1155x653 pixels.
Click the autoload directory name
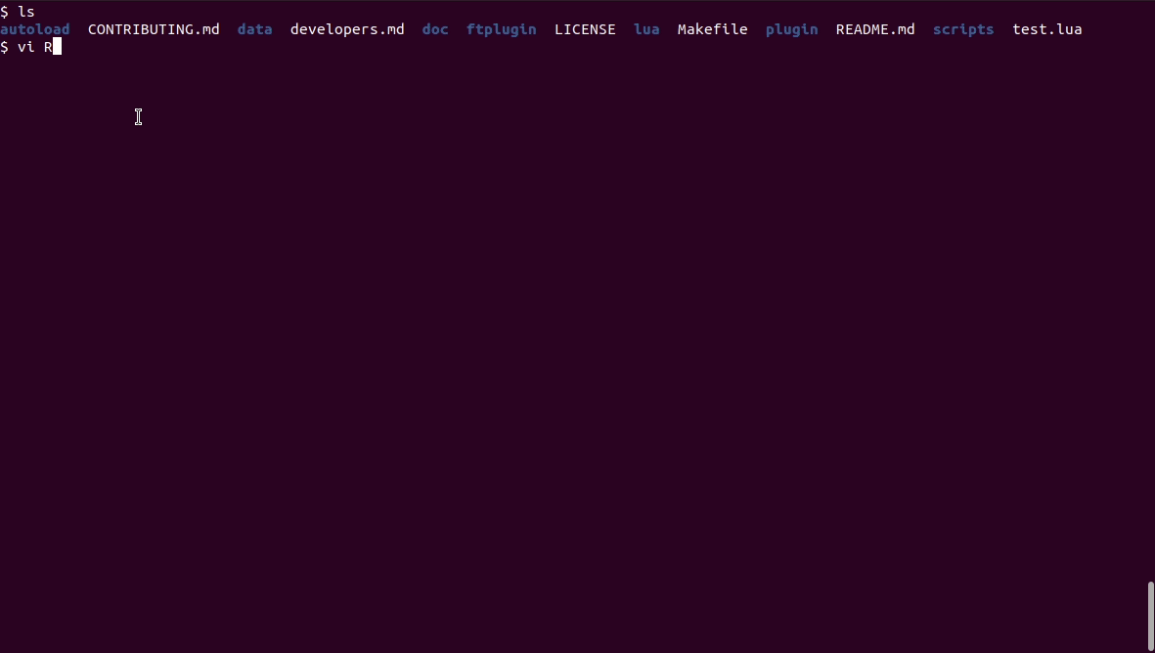coord(34,29)
